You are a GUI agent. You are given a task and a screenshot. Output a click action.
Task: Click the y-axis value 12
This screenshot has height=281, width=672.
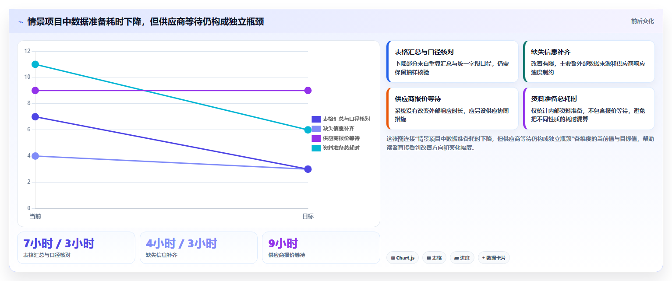pos(28,51)
